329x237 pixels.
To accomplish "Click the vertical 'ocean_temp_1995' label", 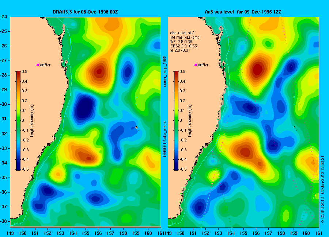I will click(x=165, y=71).
